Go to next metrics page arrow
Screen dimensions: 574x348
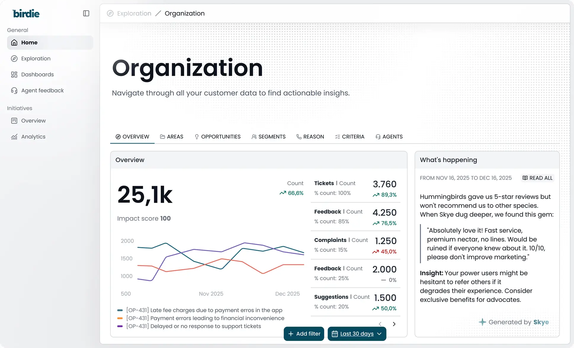(394, 324)
